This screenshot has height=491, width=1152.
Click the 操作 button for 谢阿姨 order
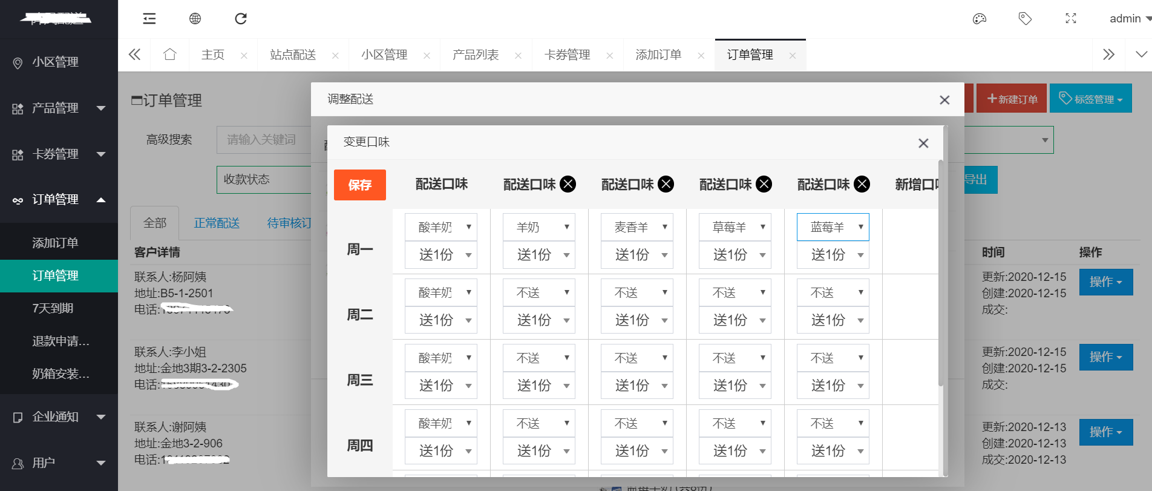point(1106,432)
